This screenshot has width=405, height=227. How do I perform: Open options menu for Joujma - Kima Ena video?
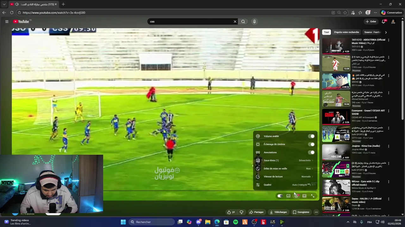389,146
